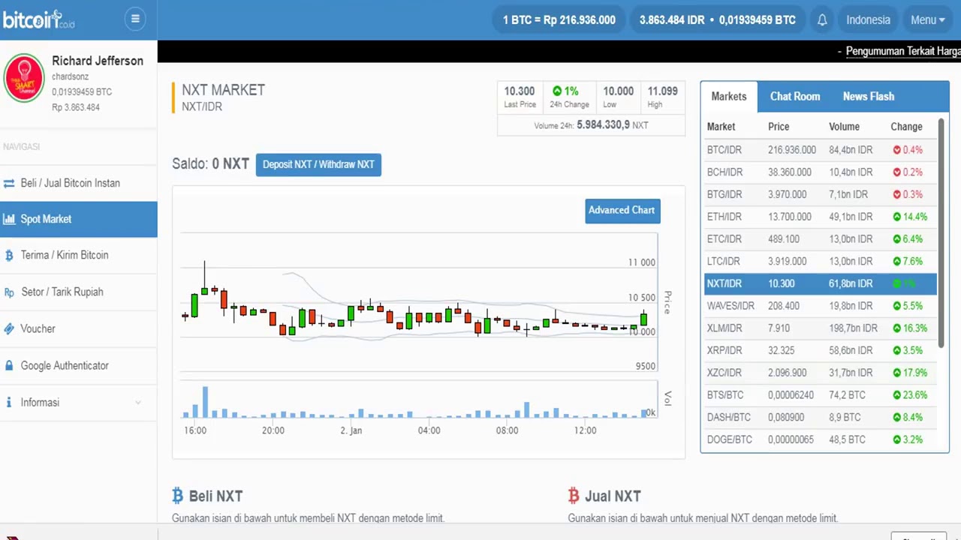Screen dimensions: 961x540
Task: Open the Advanced Chart
Action: click(x=622, y=211)
